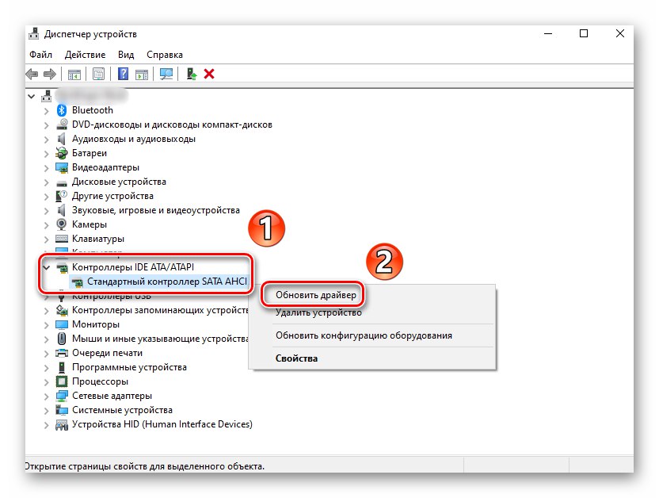
Task: Expand the Видеоадаптеры category arrow
Action: [46, 168]
